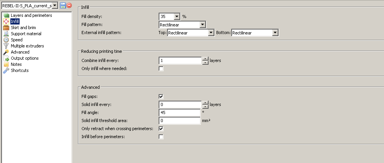Click the red delete preset icon
The image size is (384, 163).
69,5
